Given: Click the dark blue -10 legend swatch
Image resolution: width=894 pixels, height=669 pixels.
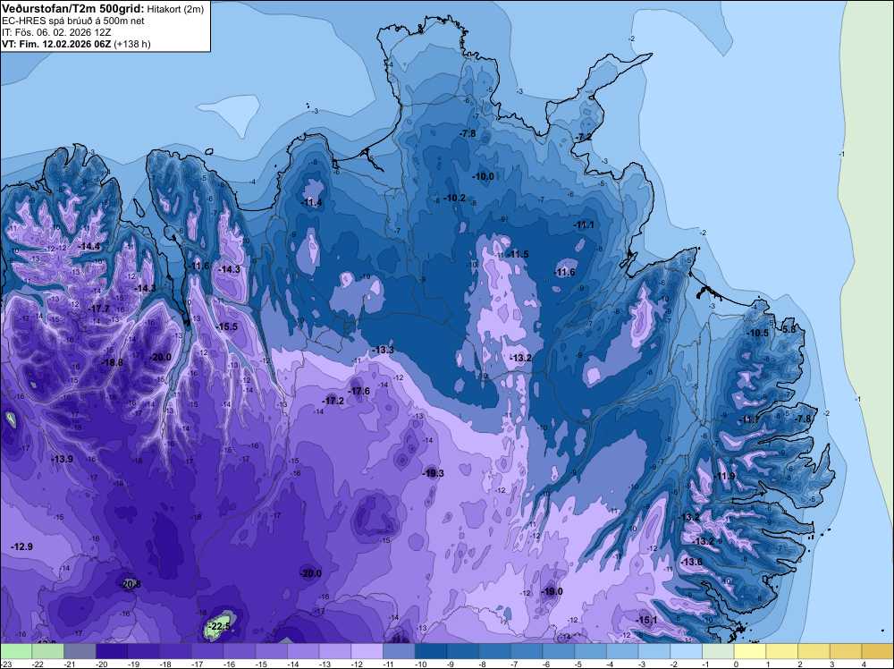Looking at the screenshot, I should pos(431,651).
